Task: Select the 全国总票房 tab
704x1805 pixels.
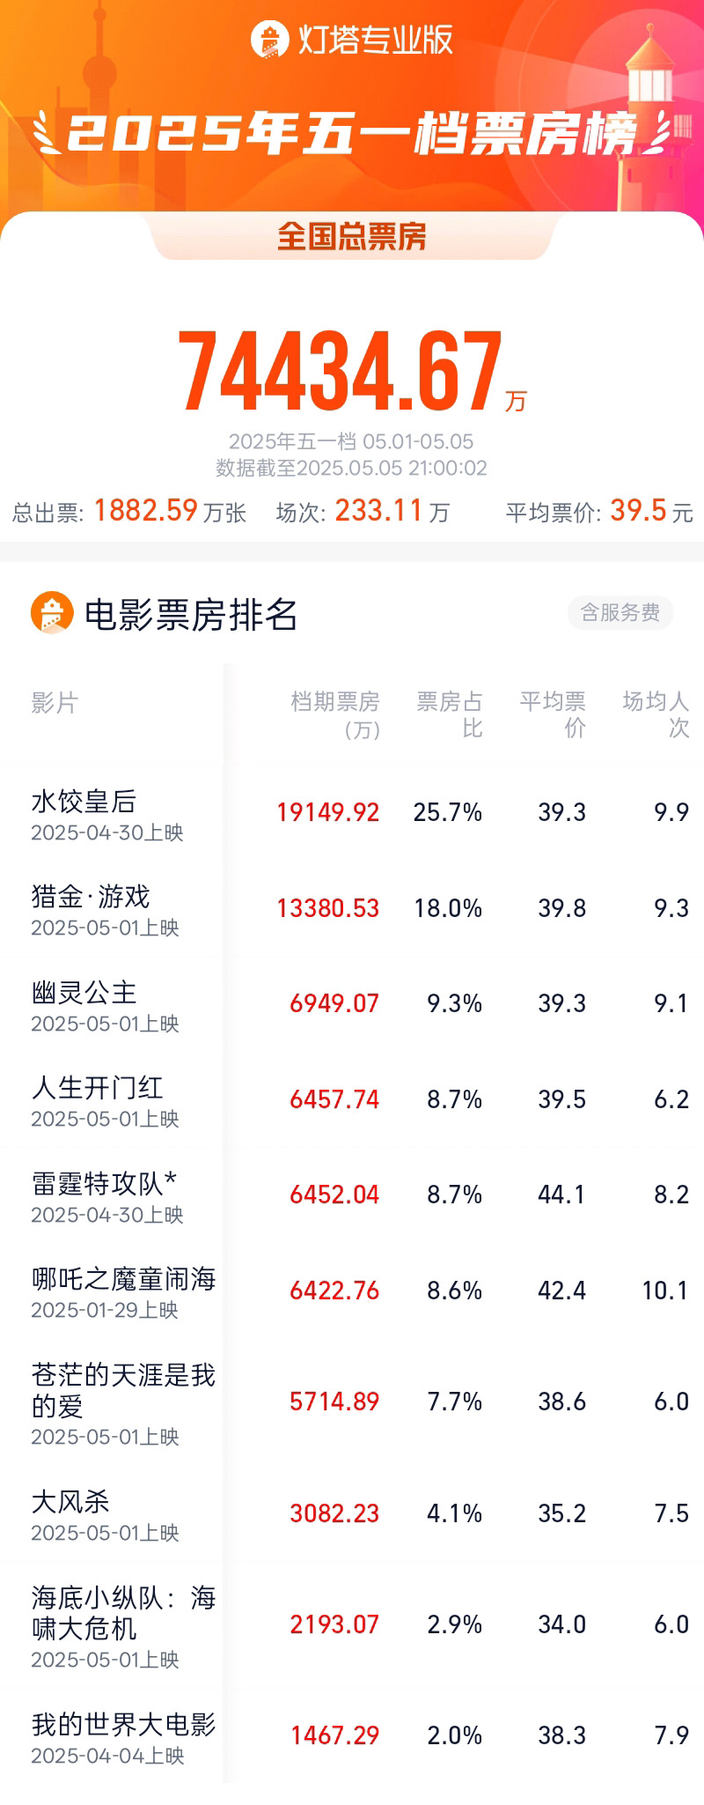Action: coord(351,236)
